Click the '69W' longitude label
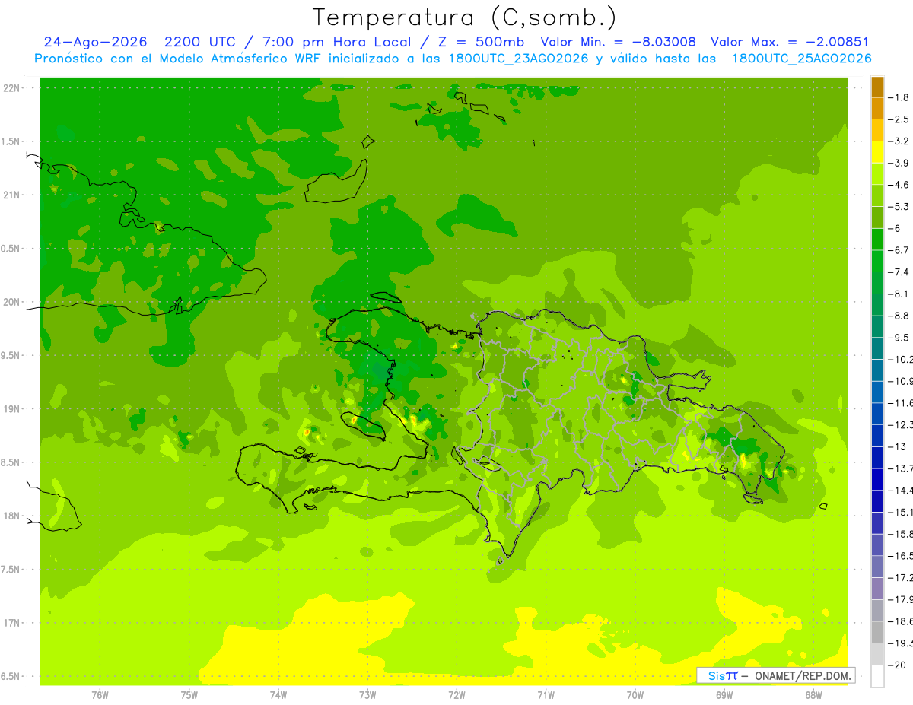Image resolution: width=913 pixels, height=705 pixels. click(724, 695)
